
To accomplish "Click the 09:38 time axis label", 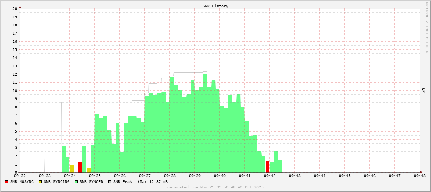I will (x=170, y=176).
